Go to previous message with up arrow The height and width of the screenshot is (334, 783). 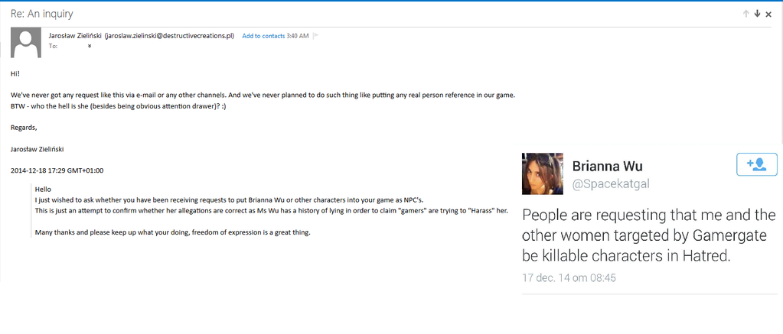point(746,14)
